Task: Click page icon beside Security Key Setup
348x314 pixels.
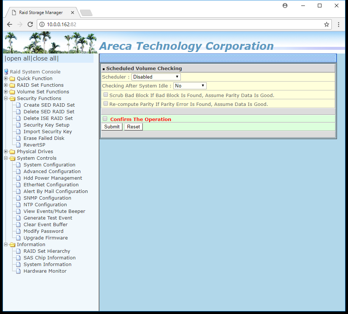Action: pyautogui.click(x=18, y=125)
